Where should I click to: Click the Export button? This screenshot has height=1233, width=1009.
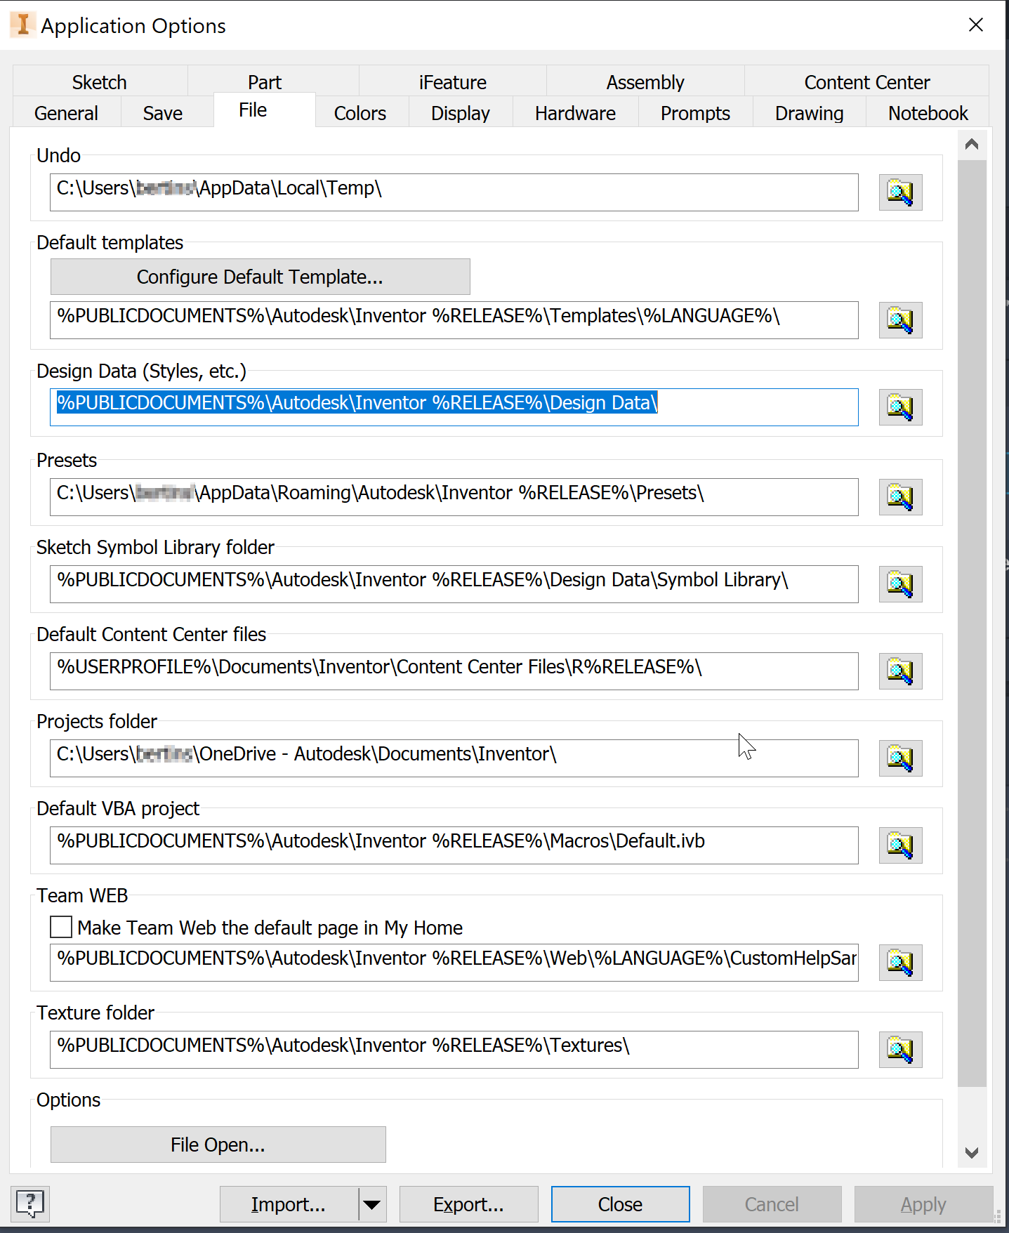tap(468, 1205)
